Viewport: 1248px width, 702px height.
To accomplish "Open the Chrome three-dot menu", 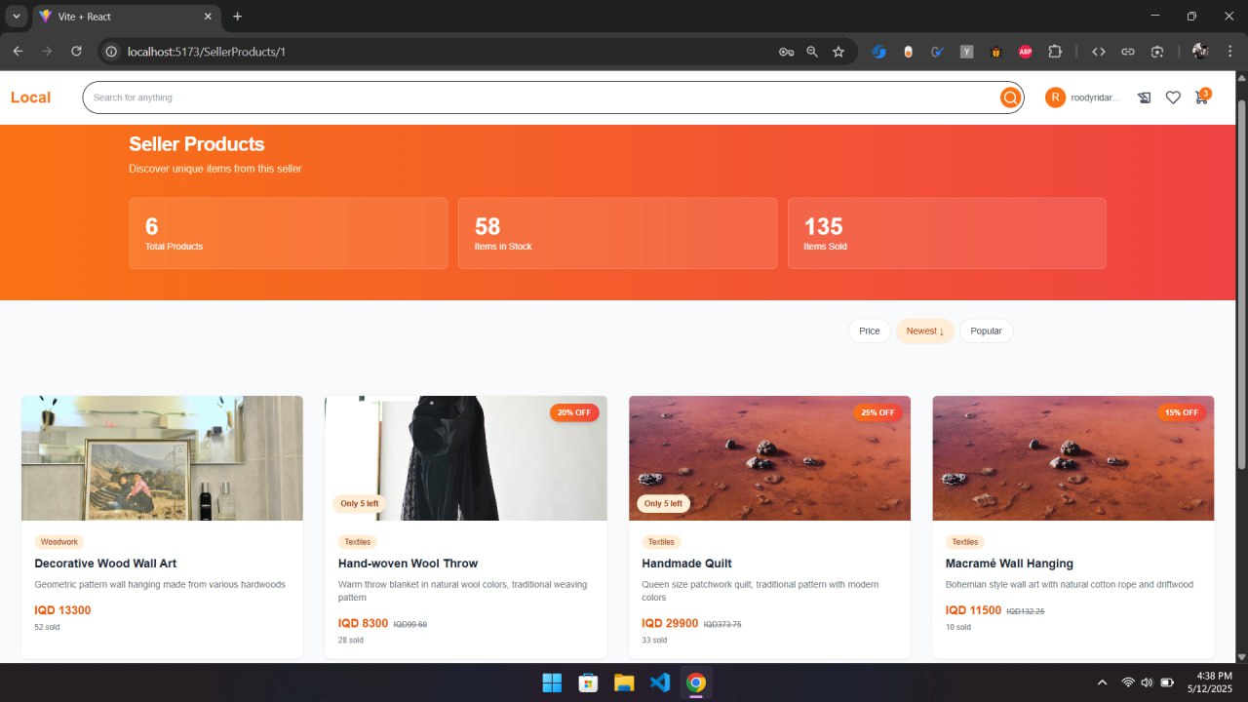I will [1228, 52].
